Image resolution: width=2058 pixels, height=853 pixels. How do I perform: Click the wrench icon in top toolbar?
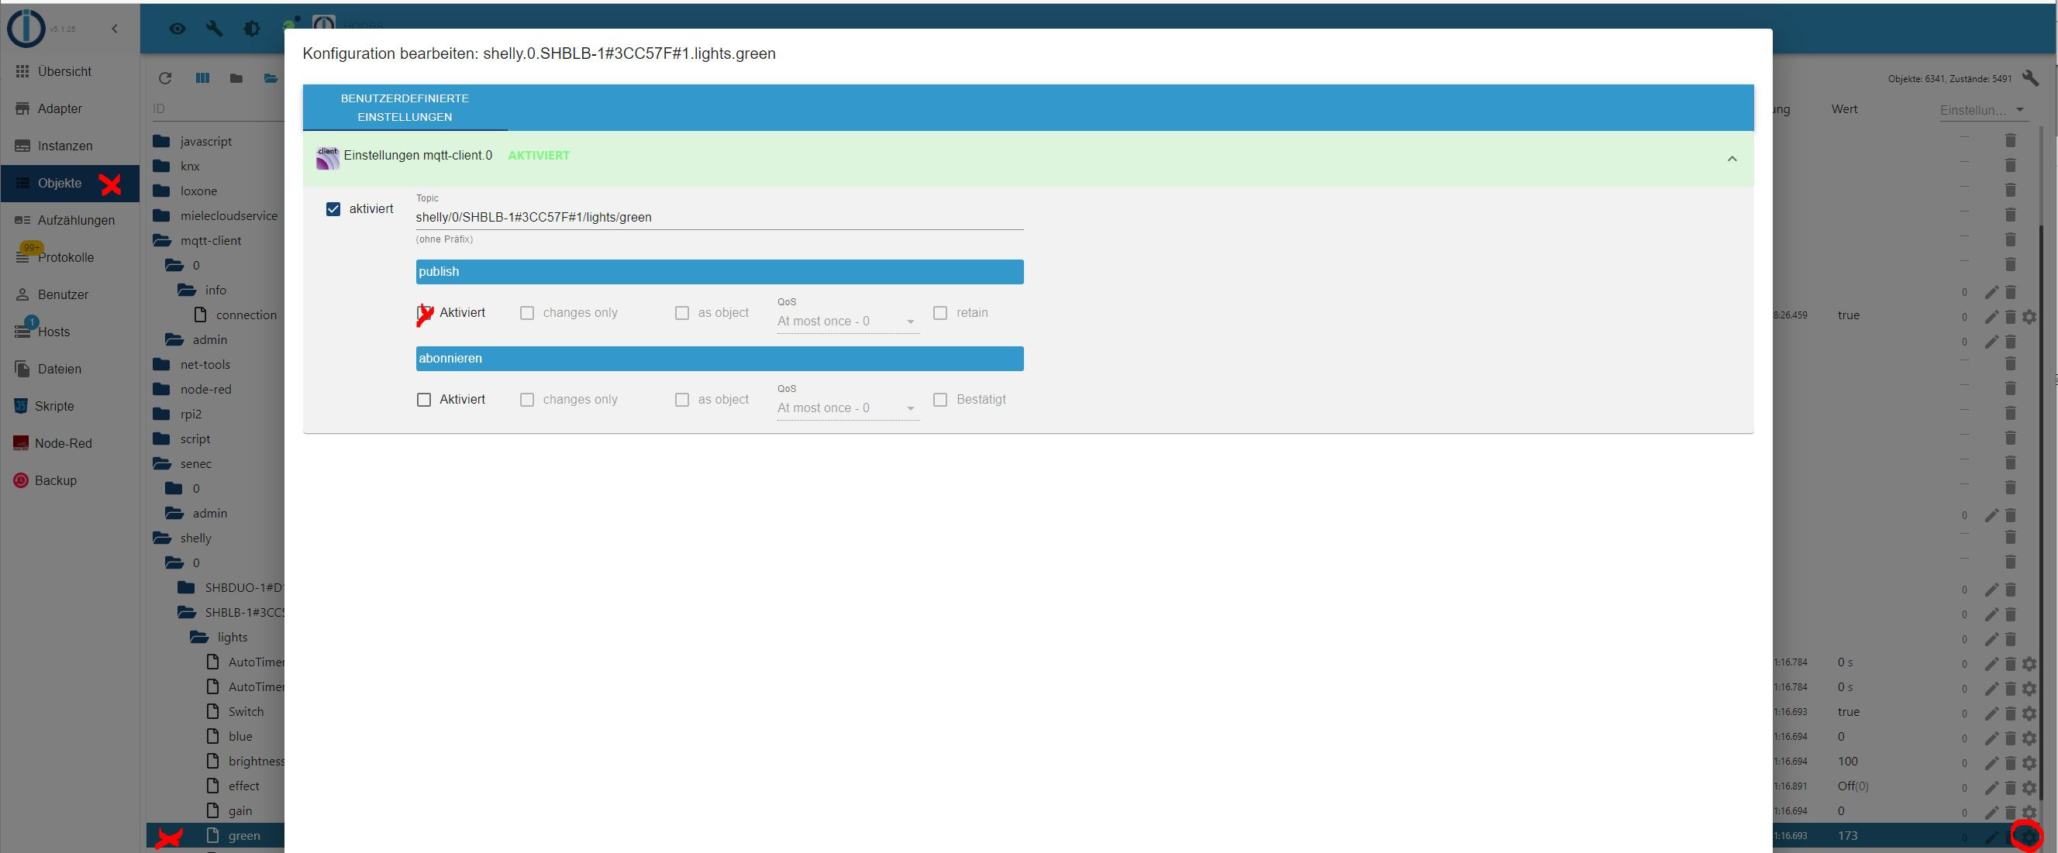point(214,29)
